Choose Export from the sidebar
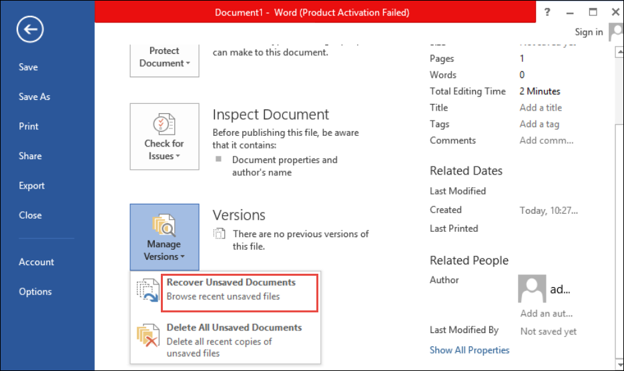The height and width of the screenshot is (371, 624). coord(32,185)
